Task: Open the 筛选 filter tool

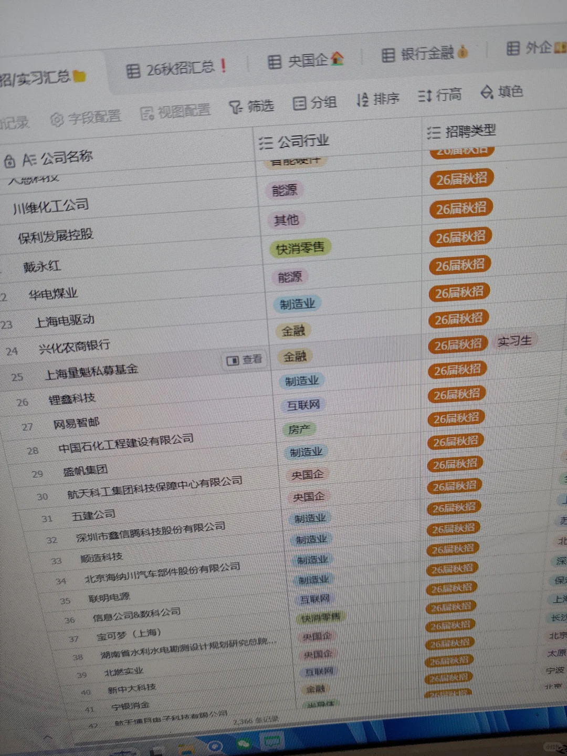Action: click(251, 107)
